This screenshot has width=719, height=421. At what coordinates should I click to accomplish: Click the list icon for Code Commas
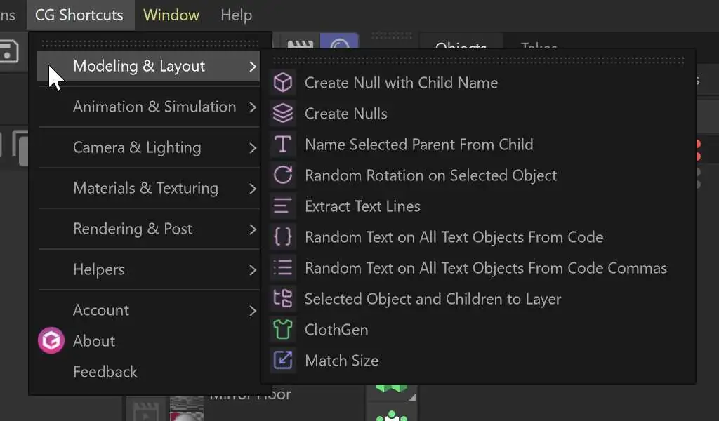(283, 267)
